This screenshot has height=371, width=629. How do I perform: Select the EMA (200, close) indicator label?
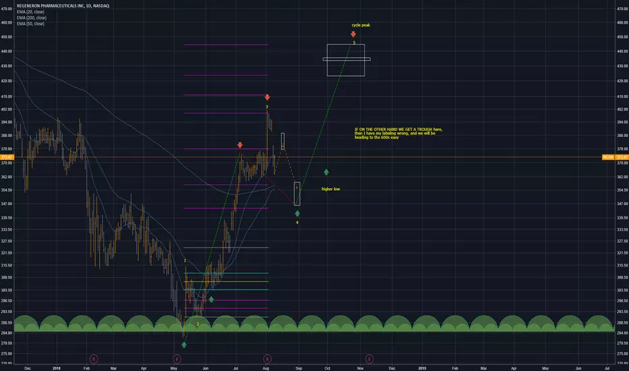tap(32, 18)
